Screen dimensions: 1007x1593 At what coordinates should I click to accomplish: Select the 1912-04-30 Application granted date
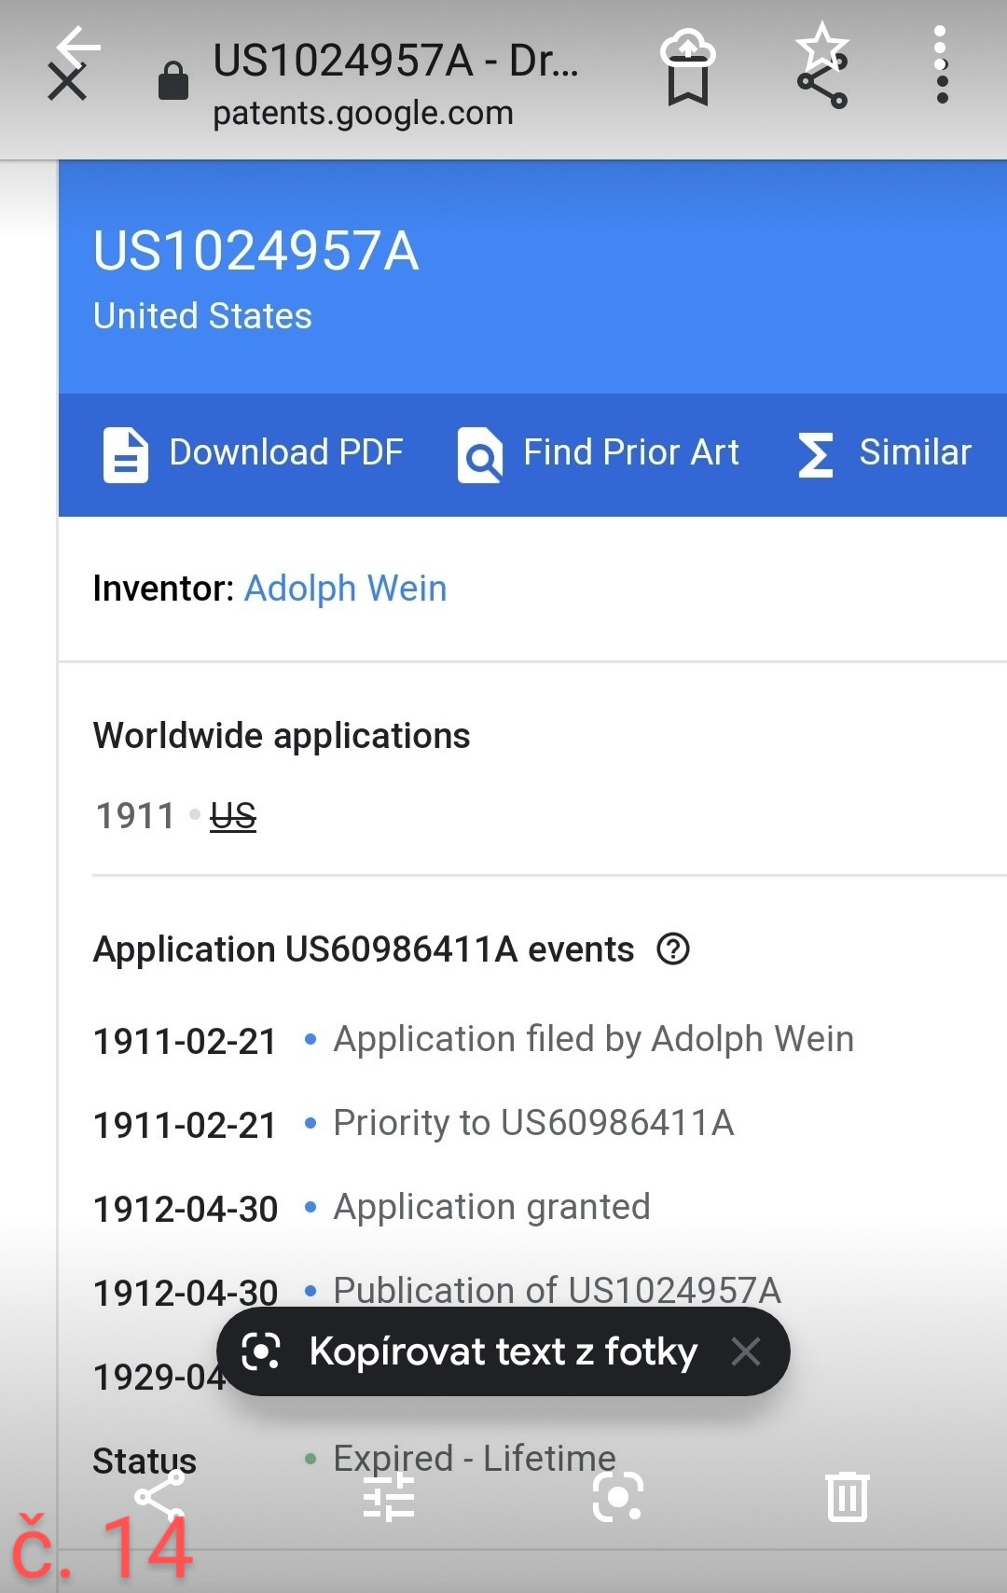(186, 1209)
